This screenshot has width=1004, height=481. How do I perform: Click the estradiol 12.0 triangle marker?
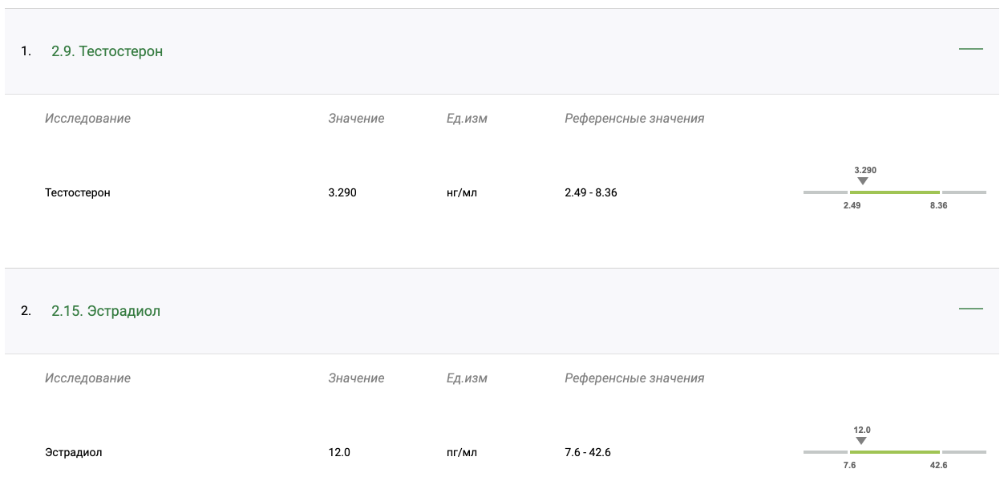[861, 441]
